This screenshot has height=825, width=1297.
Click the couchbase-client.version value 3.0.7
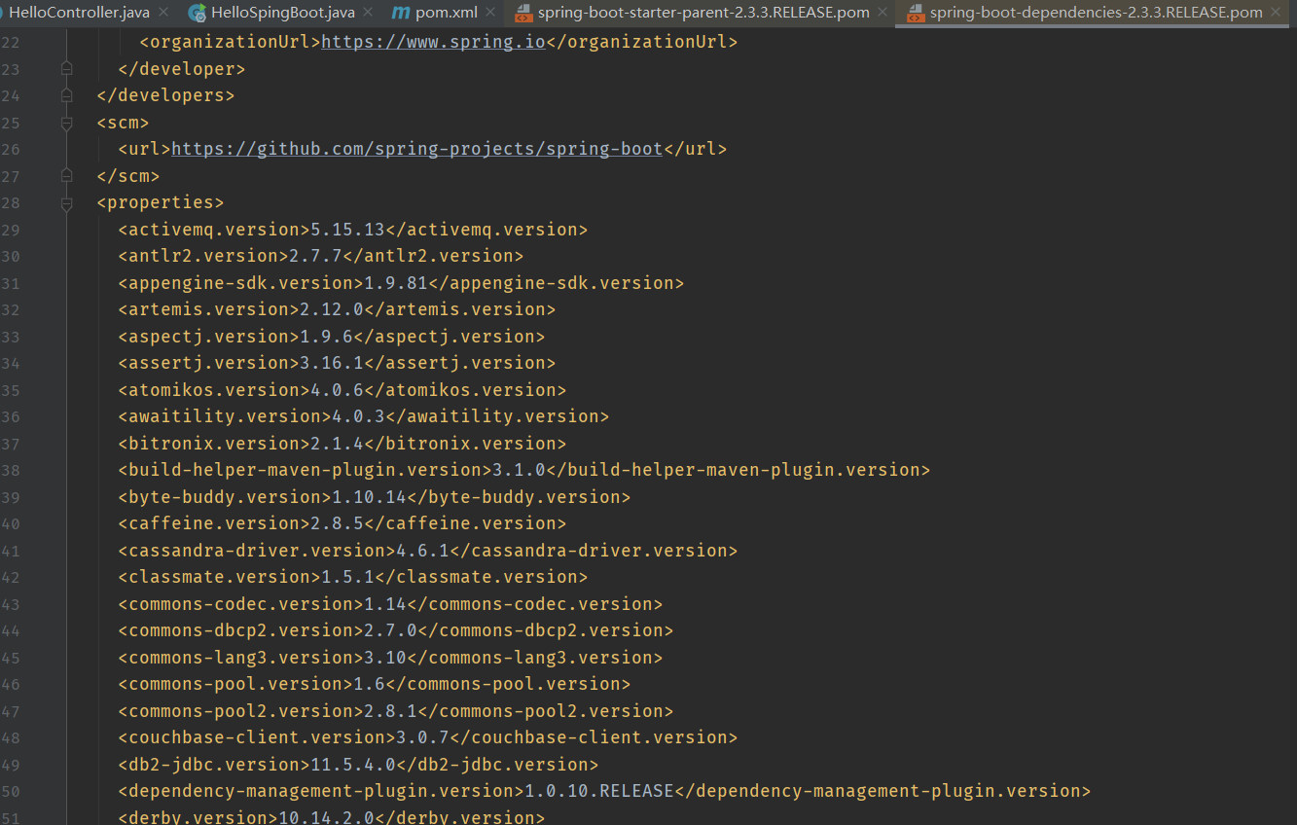(x=422, y=737)
